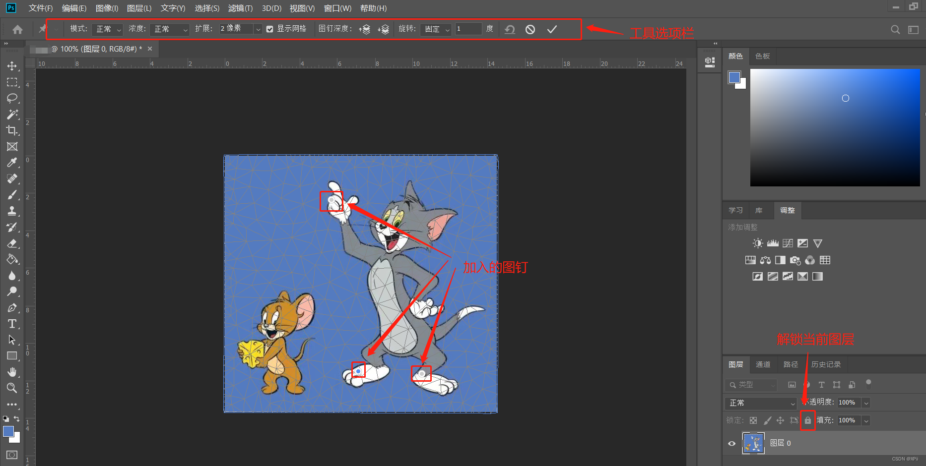Select the Paint Bucket tool

point(12,259)
